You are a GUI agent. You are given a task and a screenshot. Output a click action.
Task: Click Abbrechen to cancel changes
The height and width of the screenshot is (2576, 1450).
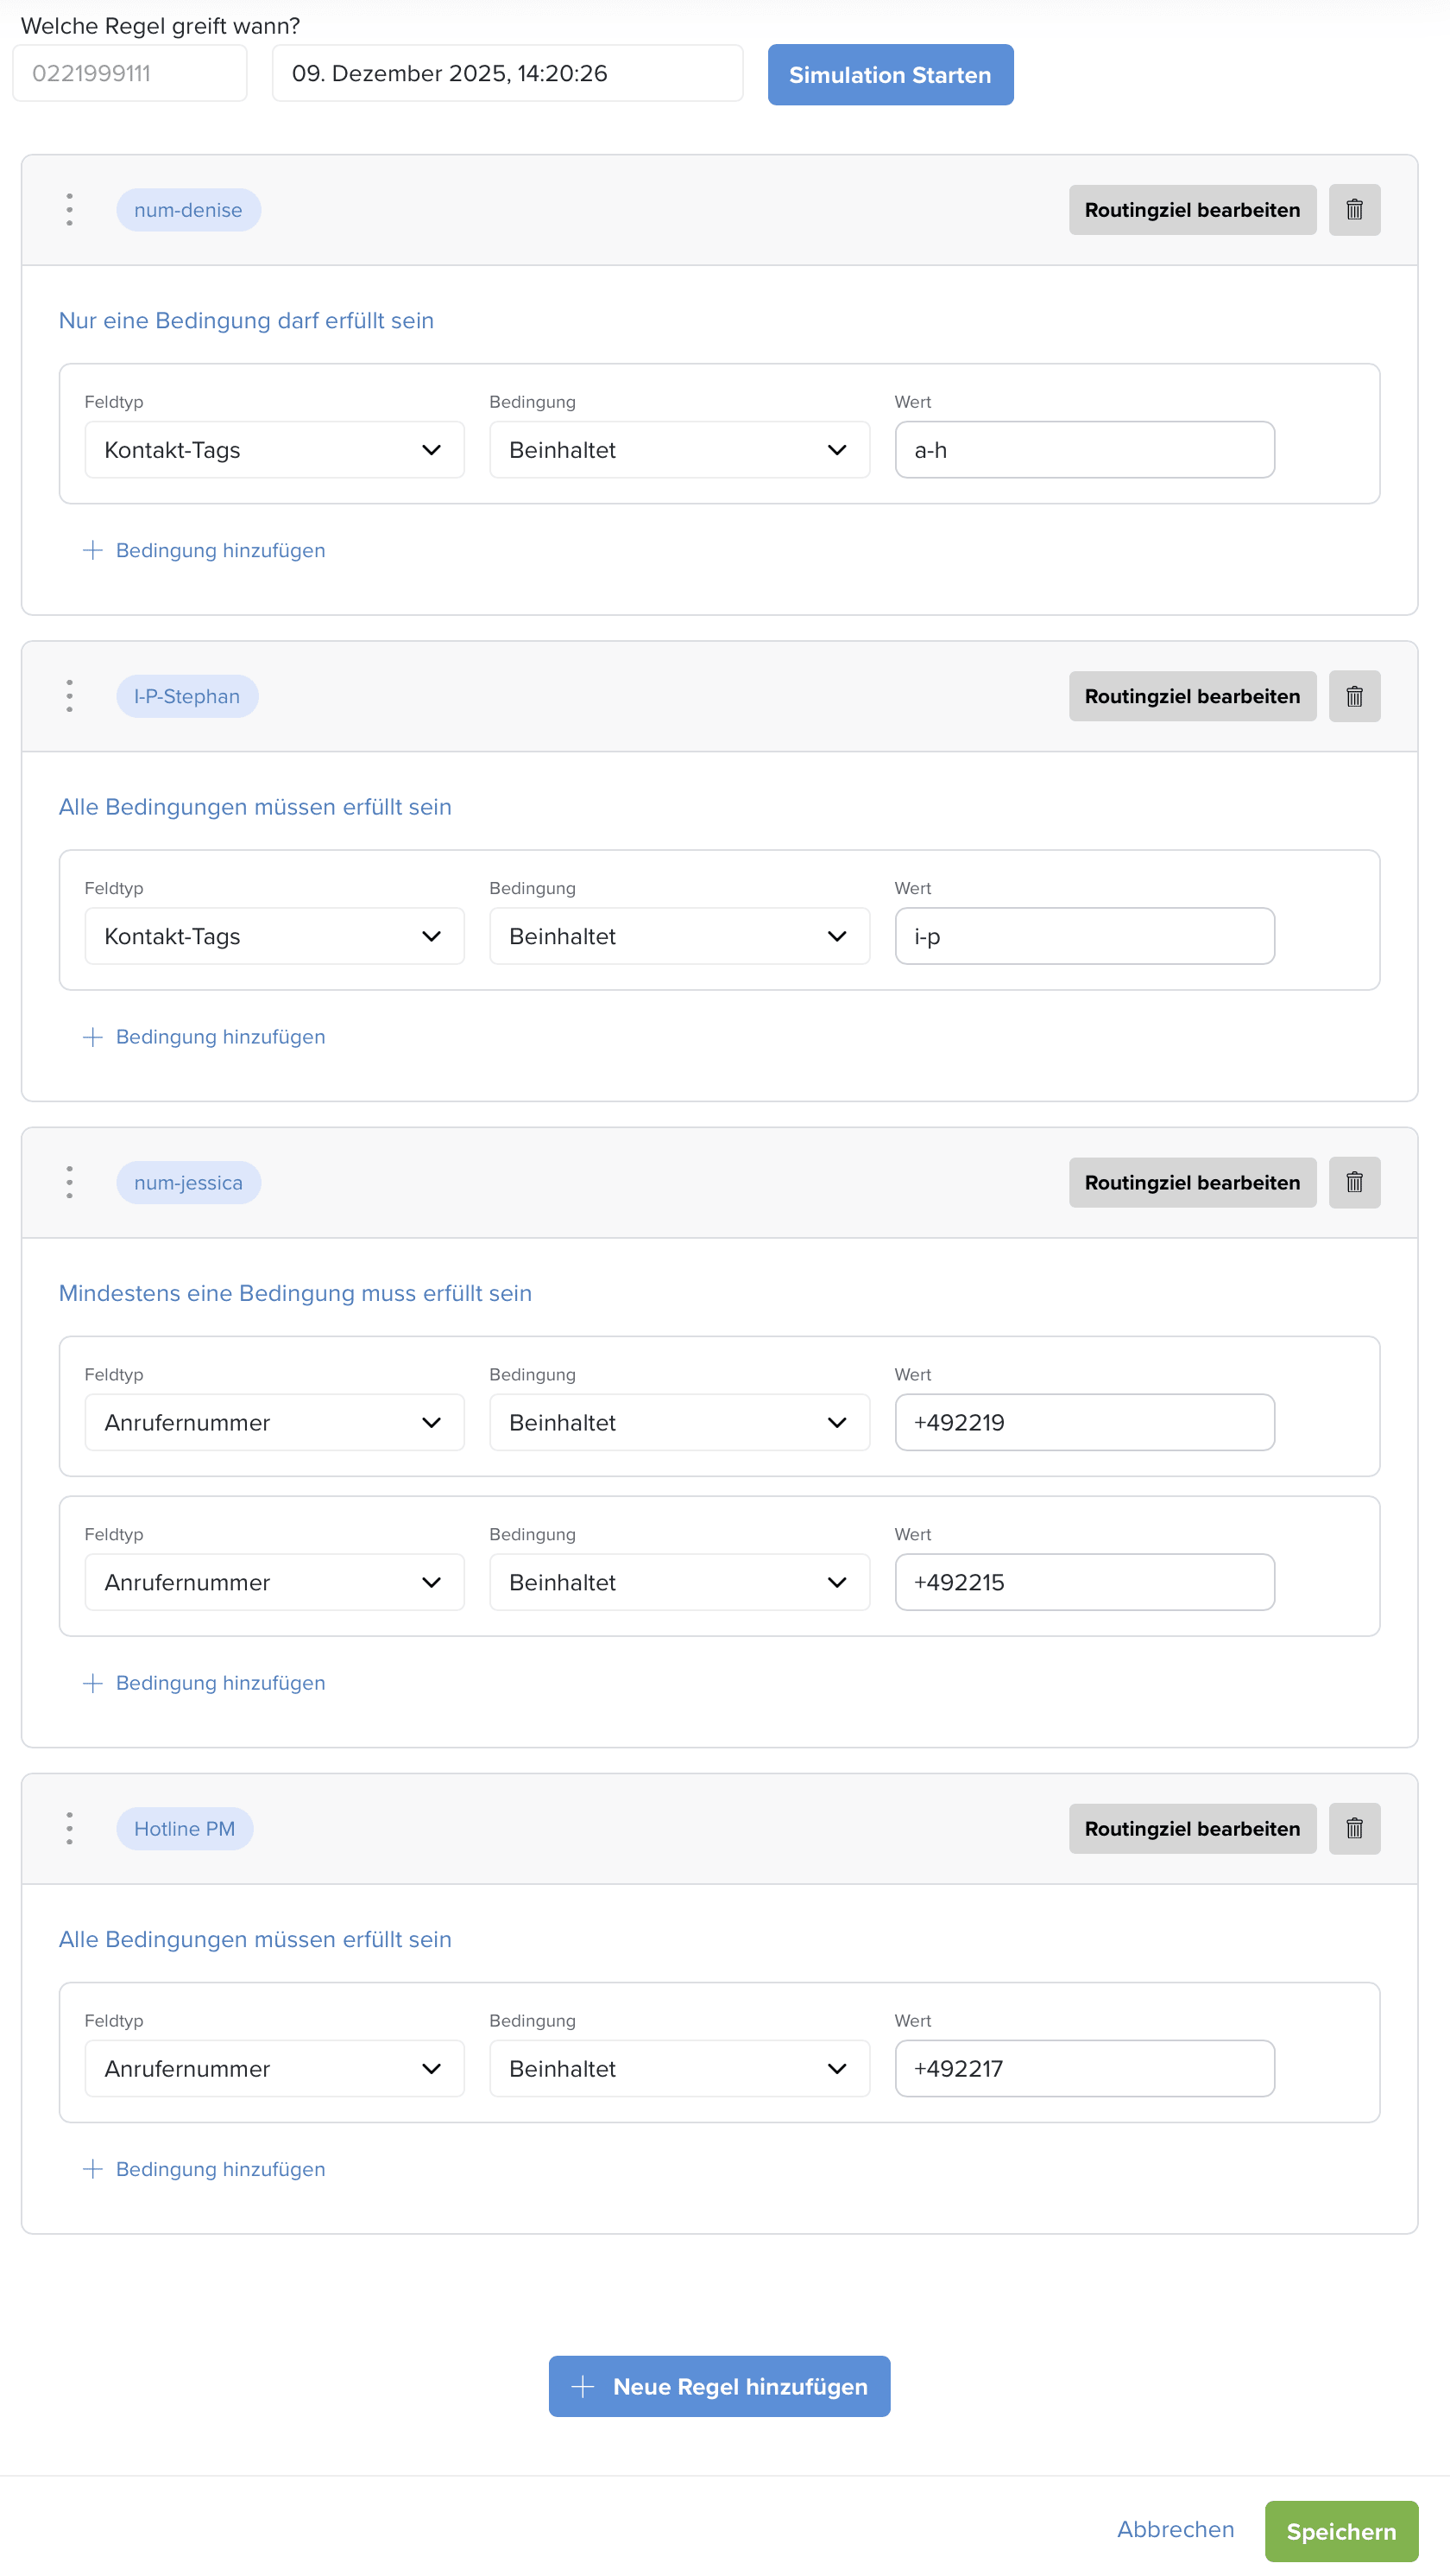[x=1176, y=2529]
